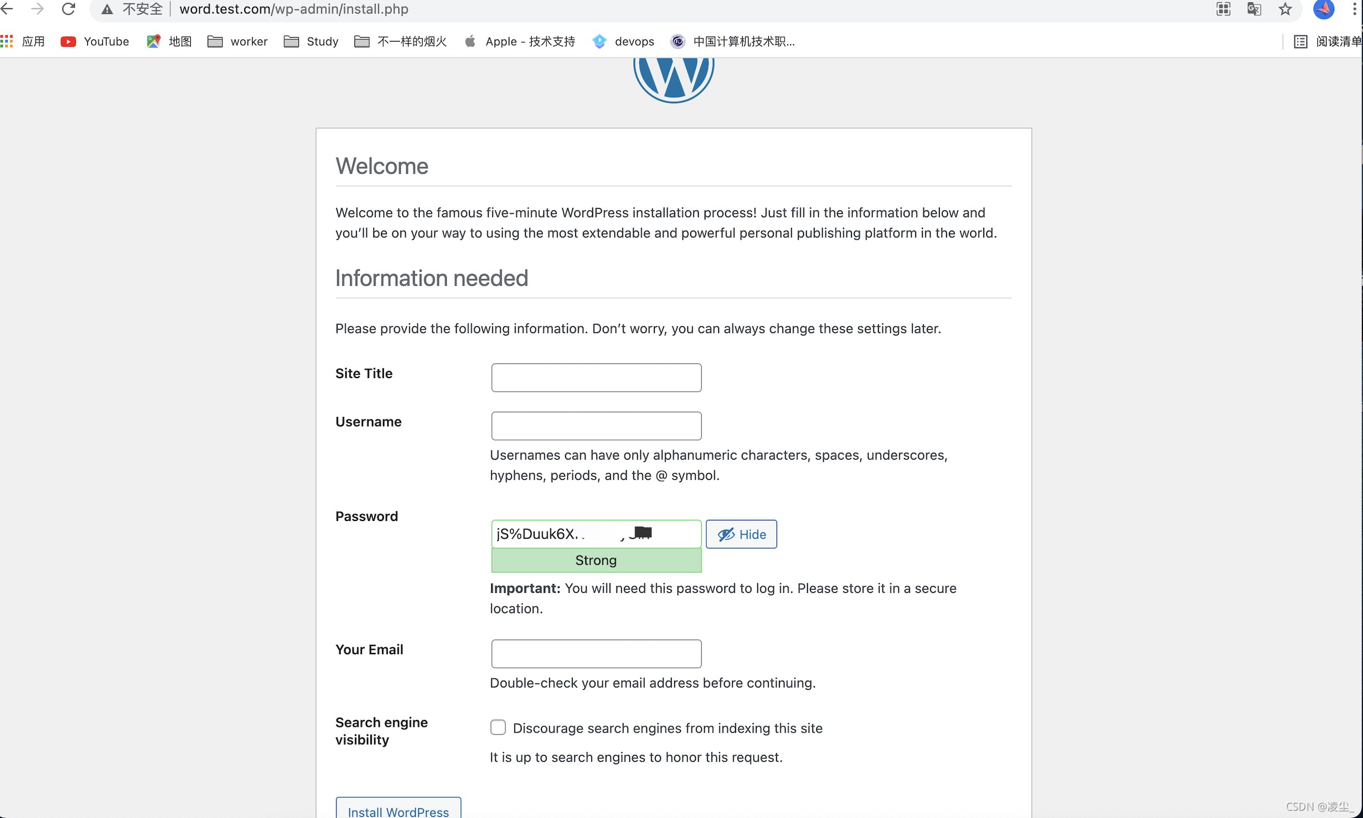Open the YouTube bookmark
The image size is (1363, 818).
[95, 41]
